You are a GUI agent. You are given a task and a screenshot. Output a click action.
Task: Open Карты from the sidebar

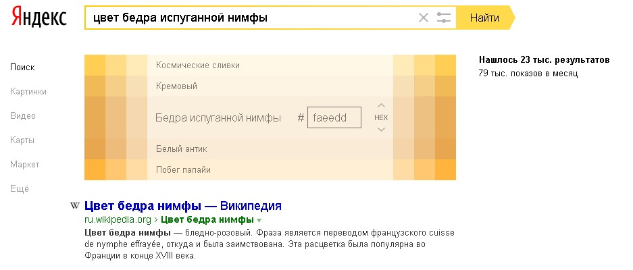22,140
